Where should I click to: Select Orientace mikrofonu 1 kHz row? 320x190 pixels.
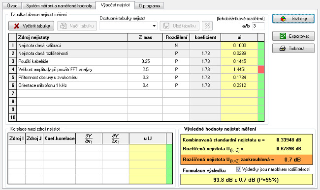pyautogui.click(x=72, y=85)
